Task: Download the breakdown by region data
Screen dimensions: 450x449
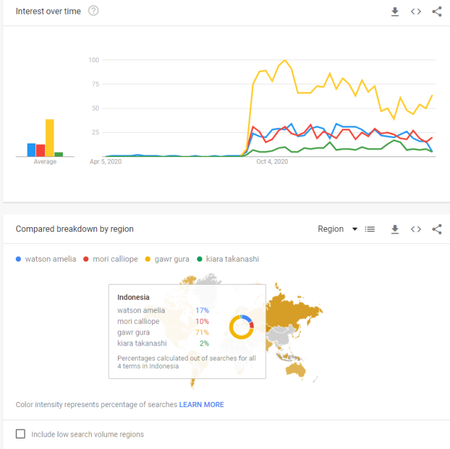Action: point(395,229)
